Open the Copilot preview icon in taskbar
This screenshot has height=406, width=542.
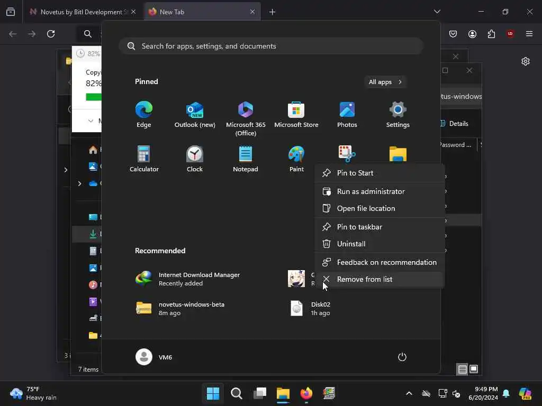pyautogui.click(x=526, y=393)
